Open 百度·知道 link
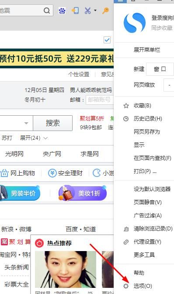The height and width of the screenshot is (294, 174). pyautogui.click(x=81, y=229)
